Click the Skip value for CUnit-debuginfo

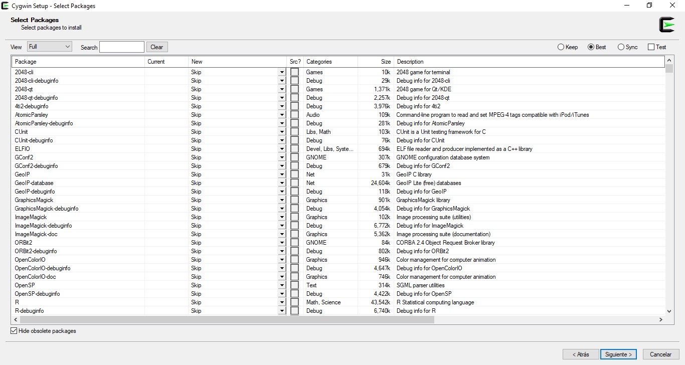point(196,140)
